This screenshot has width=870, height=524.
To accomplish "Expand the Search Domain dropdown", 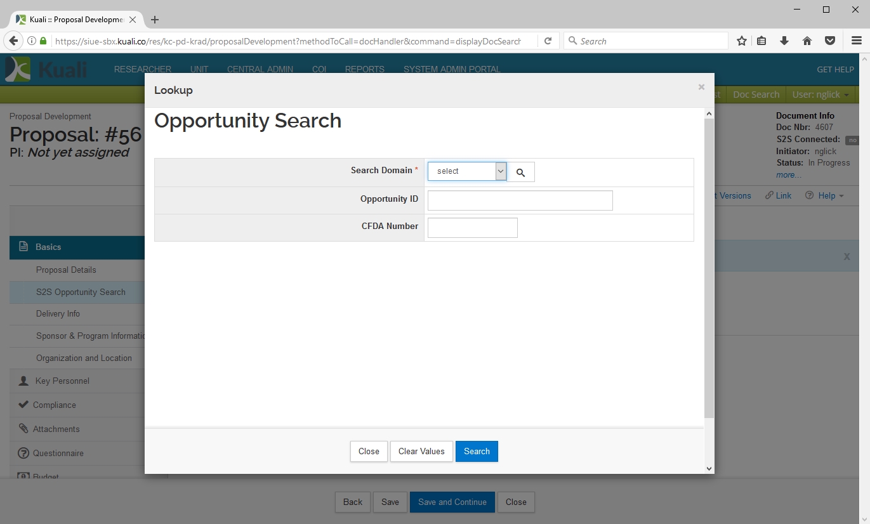I will coord(467,171).
